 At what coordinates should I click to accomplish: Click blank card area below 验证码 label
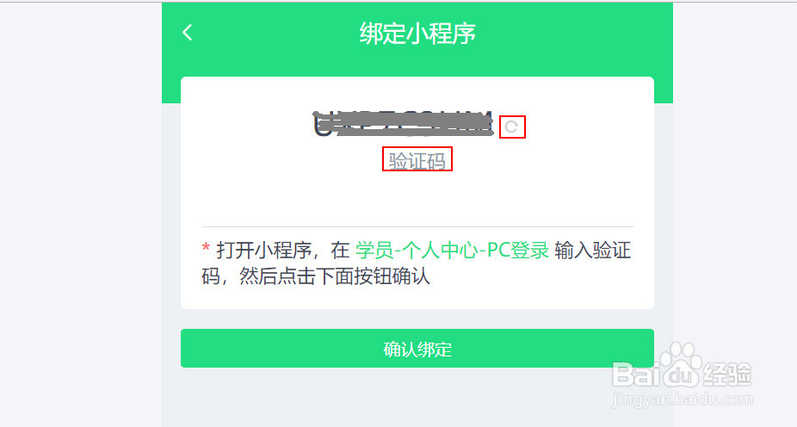[x=417, y=198]
